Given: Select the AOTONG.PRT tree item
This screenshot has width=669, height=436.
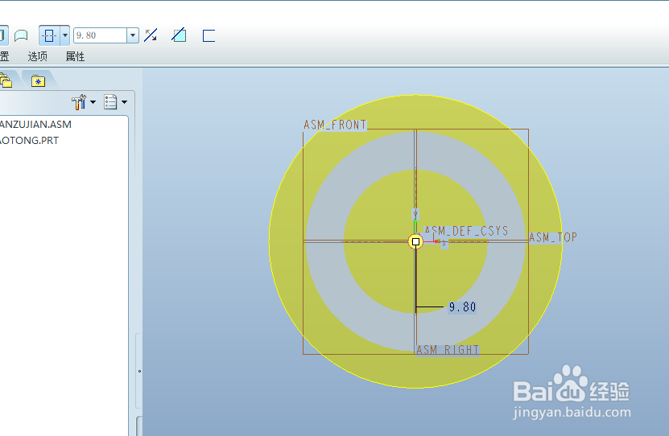Looking at the screenshot, I should tap(30, 141).
